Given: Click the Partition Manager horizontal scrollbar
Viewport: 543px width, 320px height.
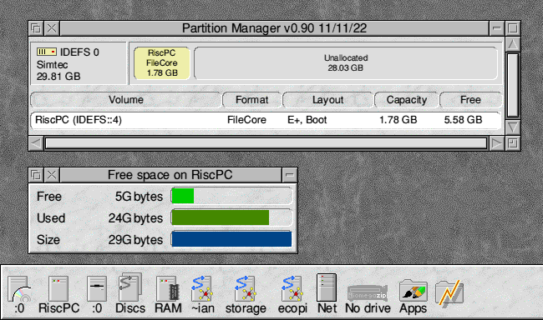Looking at the screenshot, I should click(266, 143).
